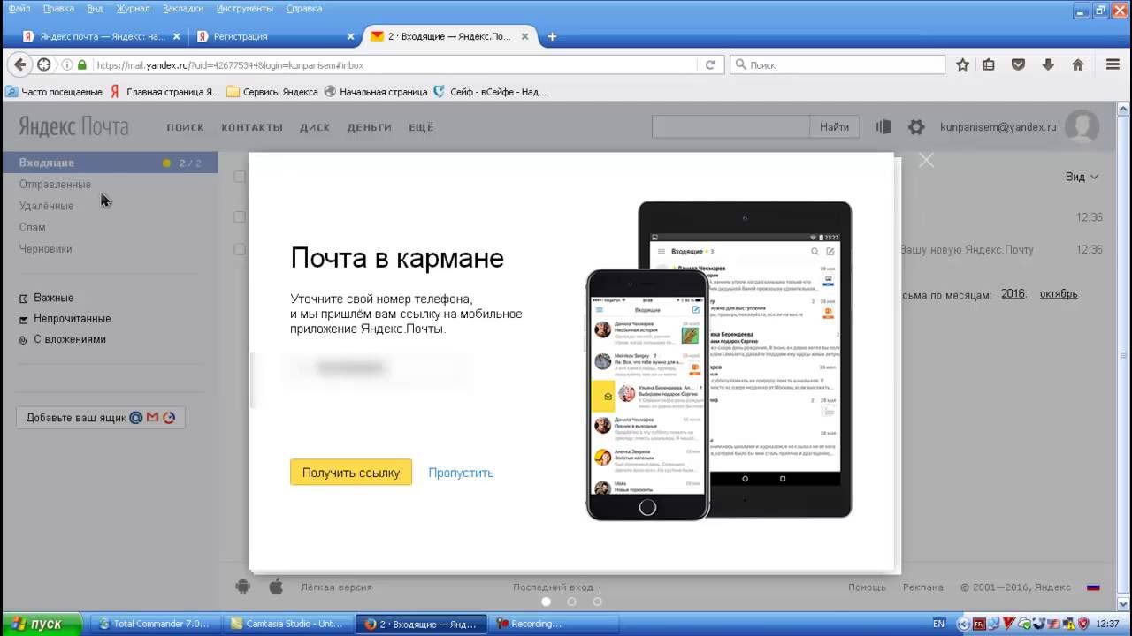Open the Закладки menu
1132x636 pixels.
[183, 8]
